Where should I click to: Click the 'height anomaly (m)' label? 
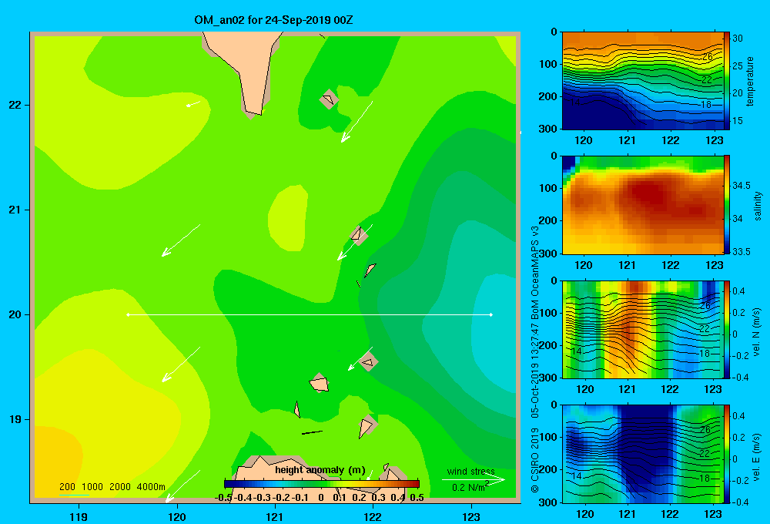click(320, 470)
